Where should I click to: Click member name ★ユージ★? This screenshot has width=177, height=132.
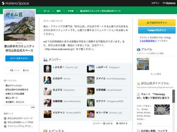tap(102, 113)
